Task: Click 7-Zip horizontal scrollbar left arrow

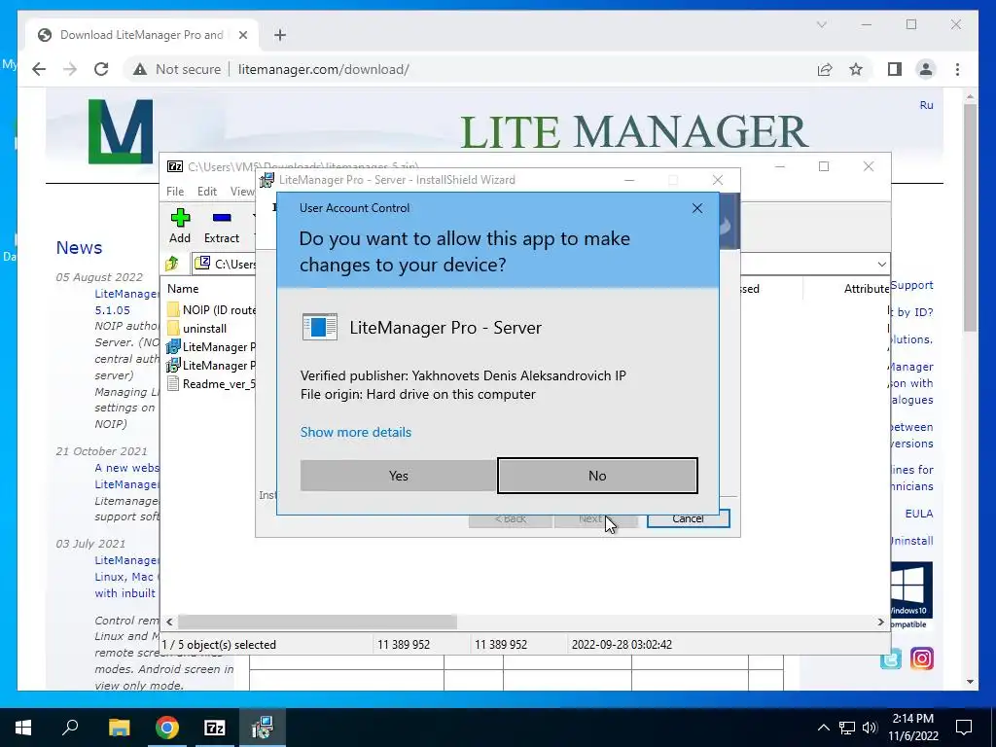Action: click(169, 622)
